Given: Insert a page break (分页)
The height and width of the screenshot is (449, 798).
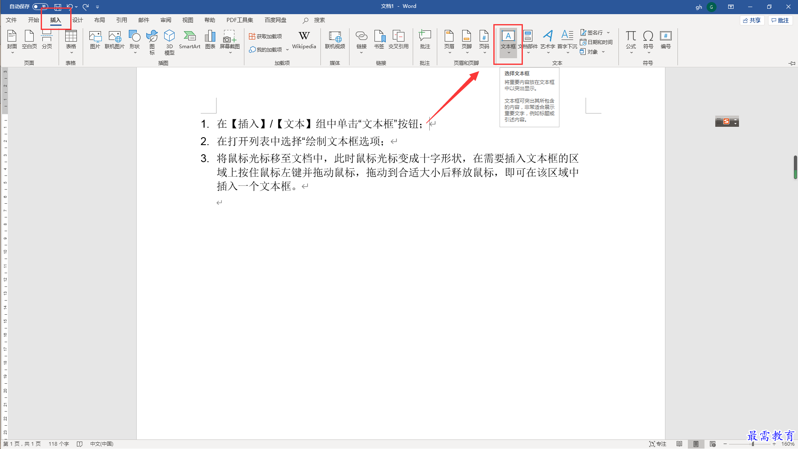Looking at the screenshot, I should pyautogui.click(x=47, y=40).
